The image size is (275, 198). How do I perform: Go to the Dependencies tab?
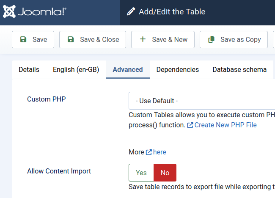178,69
